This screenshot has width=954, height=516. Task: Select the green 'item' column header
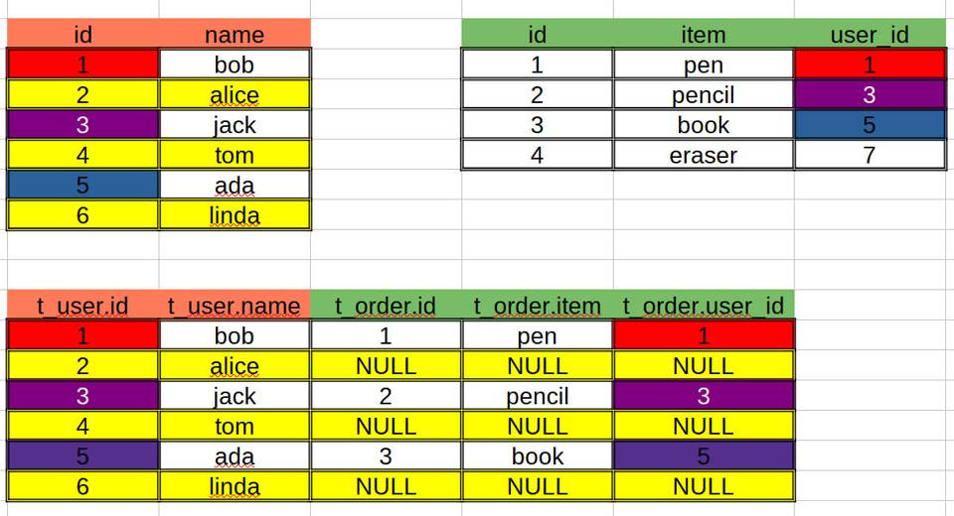(x=704, y=35)
